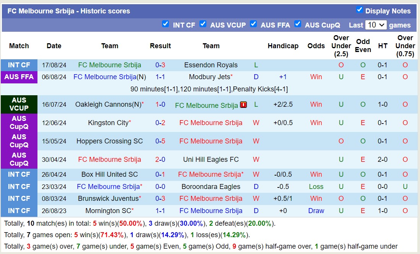Open the Essendon Royals team page
The image size is (420, 254).
click(x=211, y=65)
